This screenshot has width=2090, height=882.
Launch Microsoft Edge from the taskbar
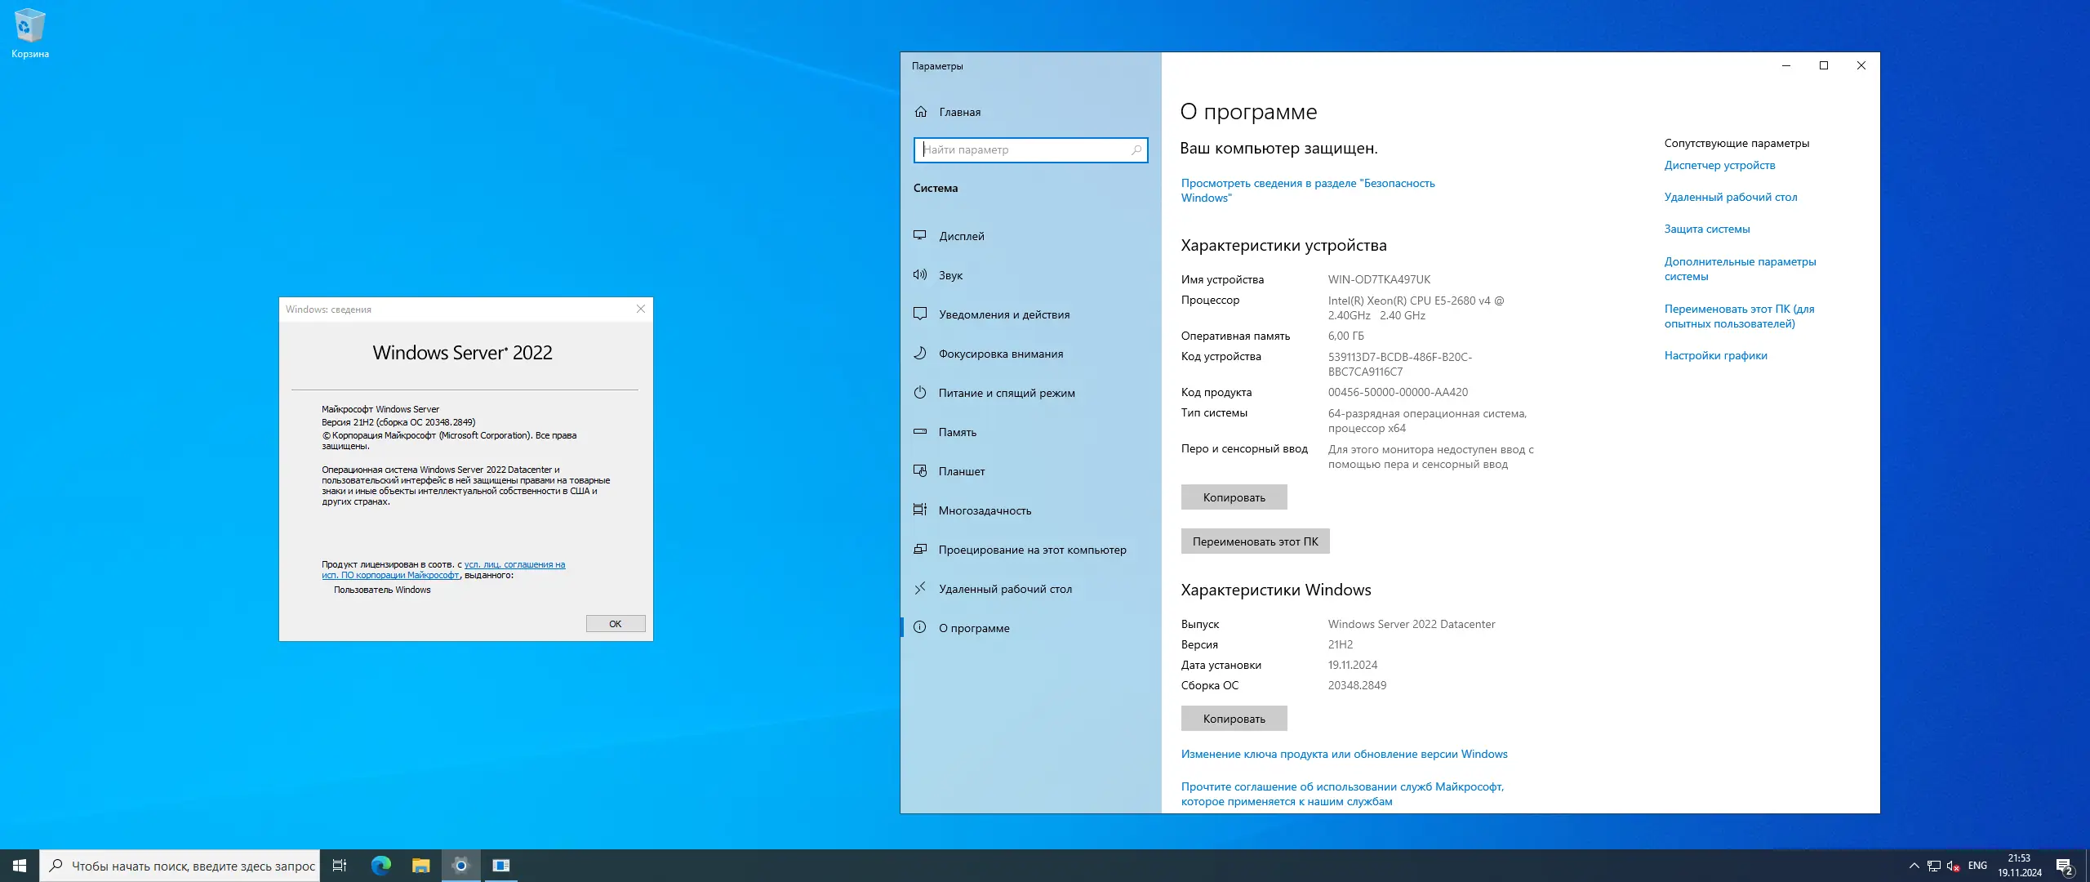tap(380, 865)
